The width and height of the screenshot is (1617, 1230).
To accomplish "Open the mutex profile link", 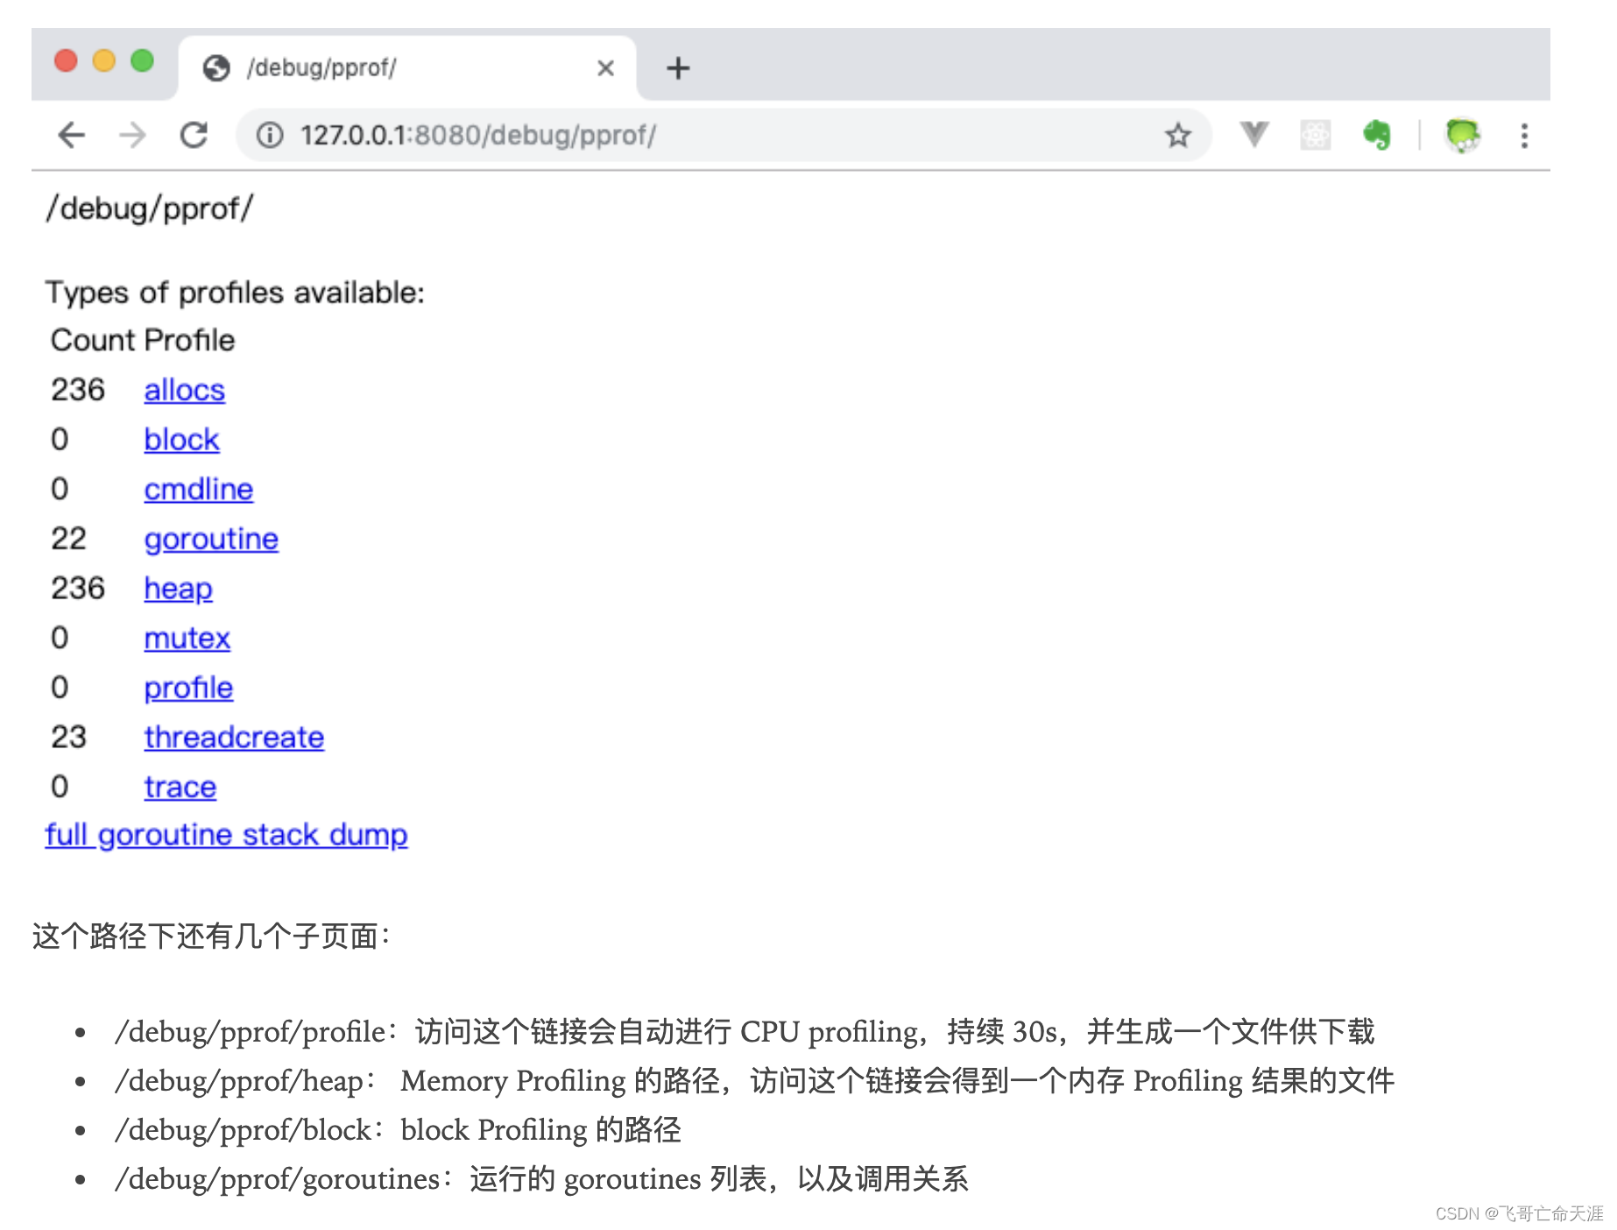I will pyautogui.click(x=187, y=638).
